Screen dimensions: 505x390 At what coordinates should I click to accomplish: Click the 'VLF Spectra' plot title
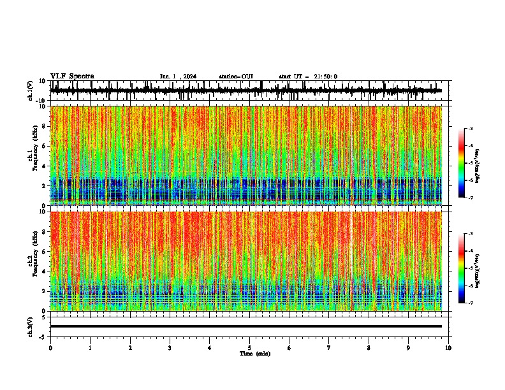pyautogui.click(x=72, y=76)
